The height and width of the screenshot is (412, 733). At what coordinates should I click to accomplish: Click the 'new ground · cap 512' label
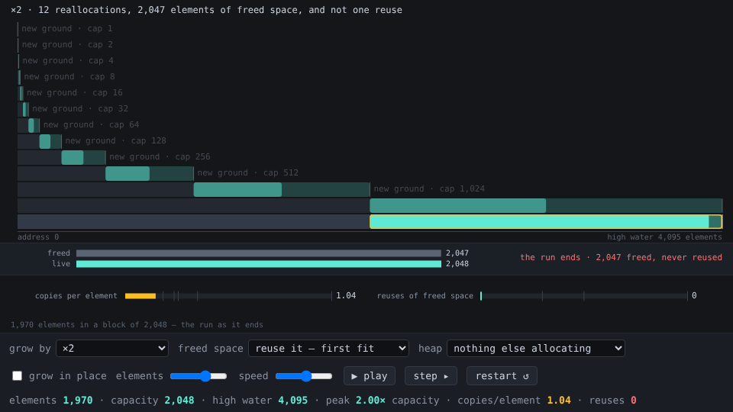tap(247, 173)
